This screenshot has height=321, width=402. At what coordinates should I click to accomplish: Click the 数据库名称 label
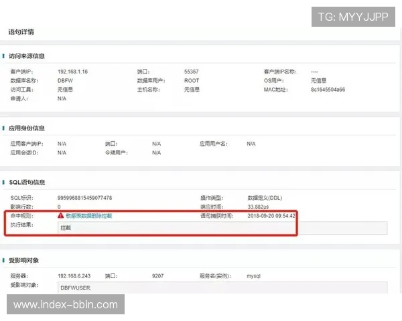(x=24, y=81)
